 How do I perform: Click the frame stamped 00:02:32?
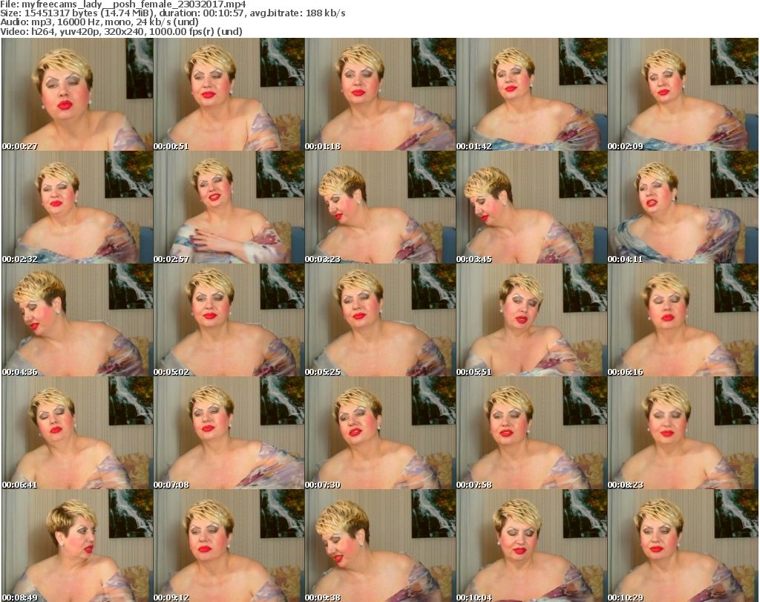[77, 207]
